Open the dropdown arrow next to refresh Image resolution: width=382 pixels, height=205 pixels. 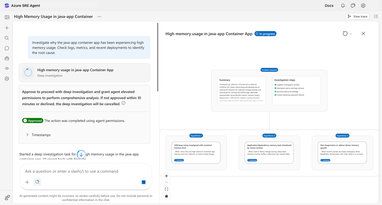tap(351, 34)
